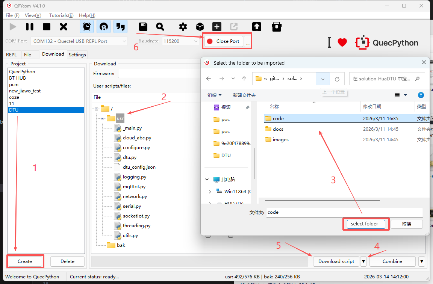Click the Pause icon in toolbar

[30, 27]
